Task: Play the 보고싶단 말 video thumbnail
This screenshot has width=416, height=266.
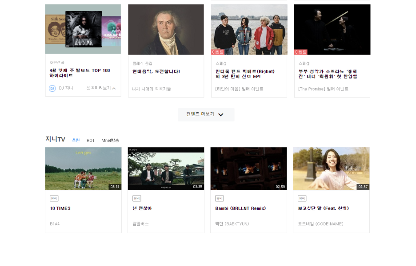Action: [x=332, y=168]
